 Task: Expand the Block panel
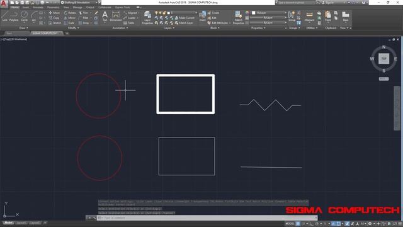tap(215, 28)
